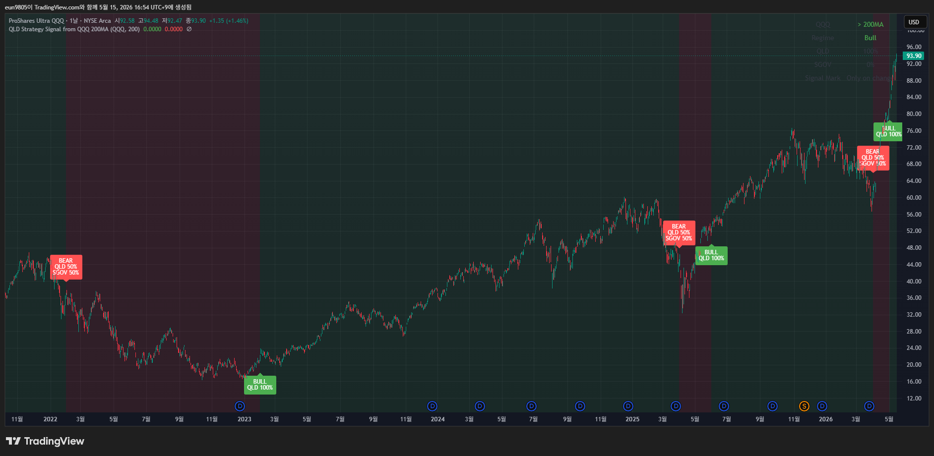Click the red 0.0000 indicator value
The image size is (934, 456).
pyautogui.click(x=174, y=29)
